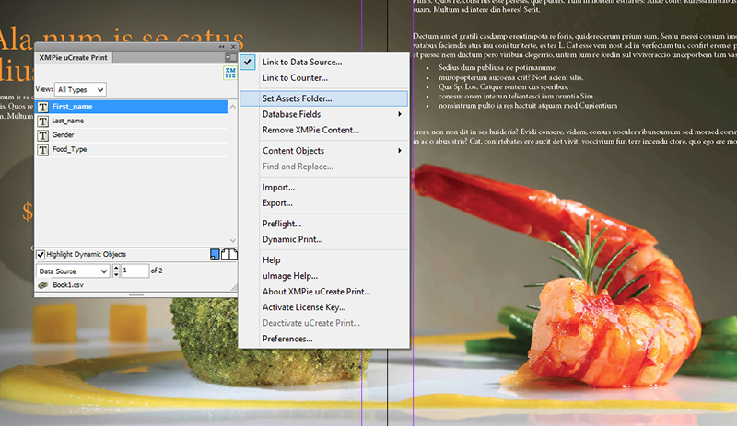Viewport: 737px width, 426px height.
Task: Collapse the panel with double-arrow icon
Action: (221, 46)
